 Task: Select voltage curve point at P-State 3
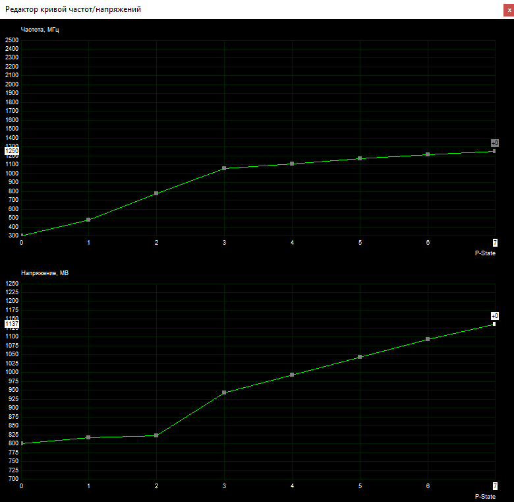(x=224, y=392)
